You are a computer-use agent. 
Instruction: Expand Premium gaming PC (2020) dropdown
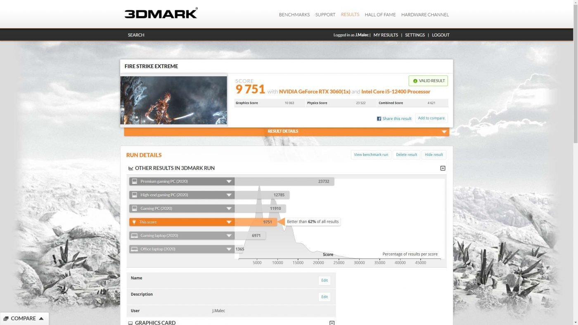[229, 181]
